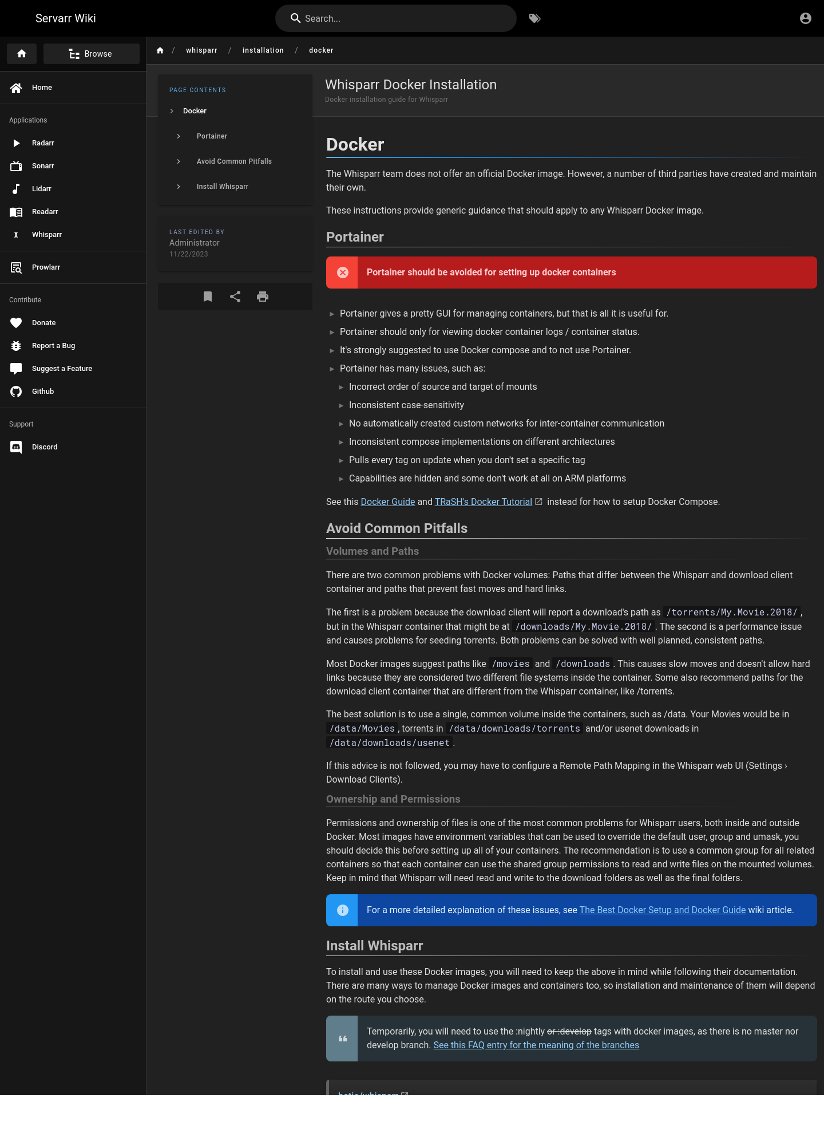Click the Volumes and Paths subheading
The height and width of the screenshot is (1145, 824).
[x=373, y=551]
